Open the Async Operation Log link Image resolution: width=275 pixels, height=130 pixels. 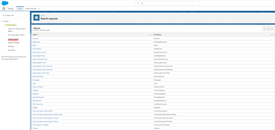coord(40,59)
